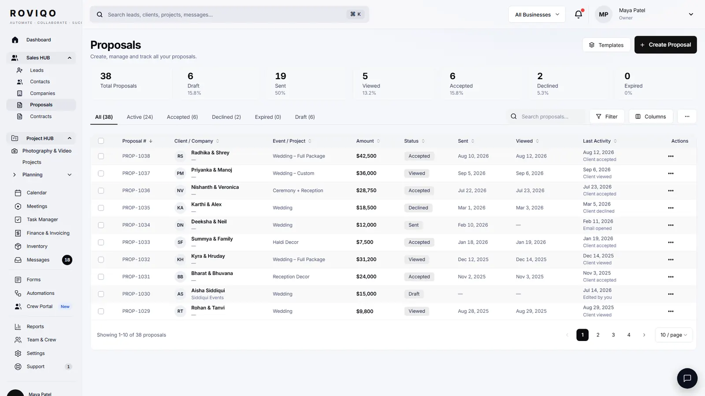Collapse the Project HUB section

[69, 138]
